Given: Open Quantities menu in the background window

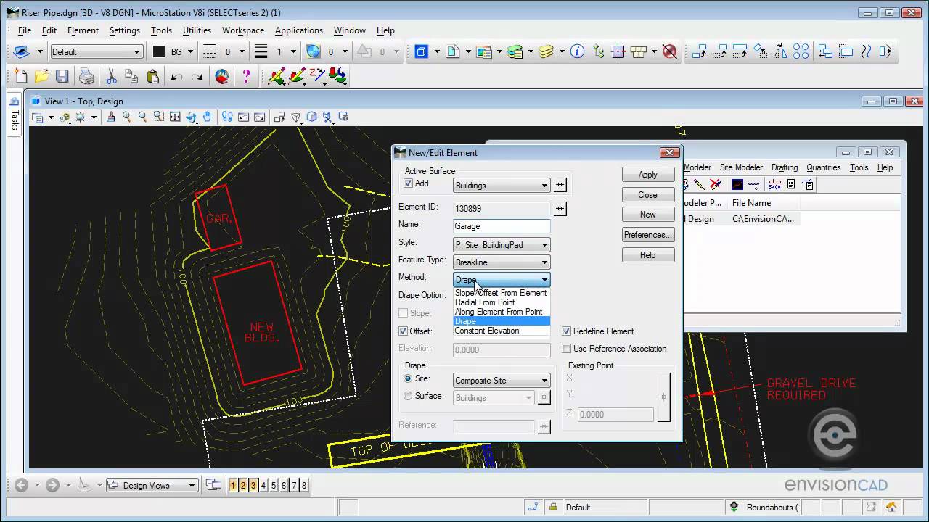Looking at the screenshot, I should (x=823, y=167).
